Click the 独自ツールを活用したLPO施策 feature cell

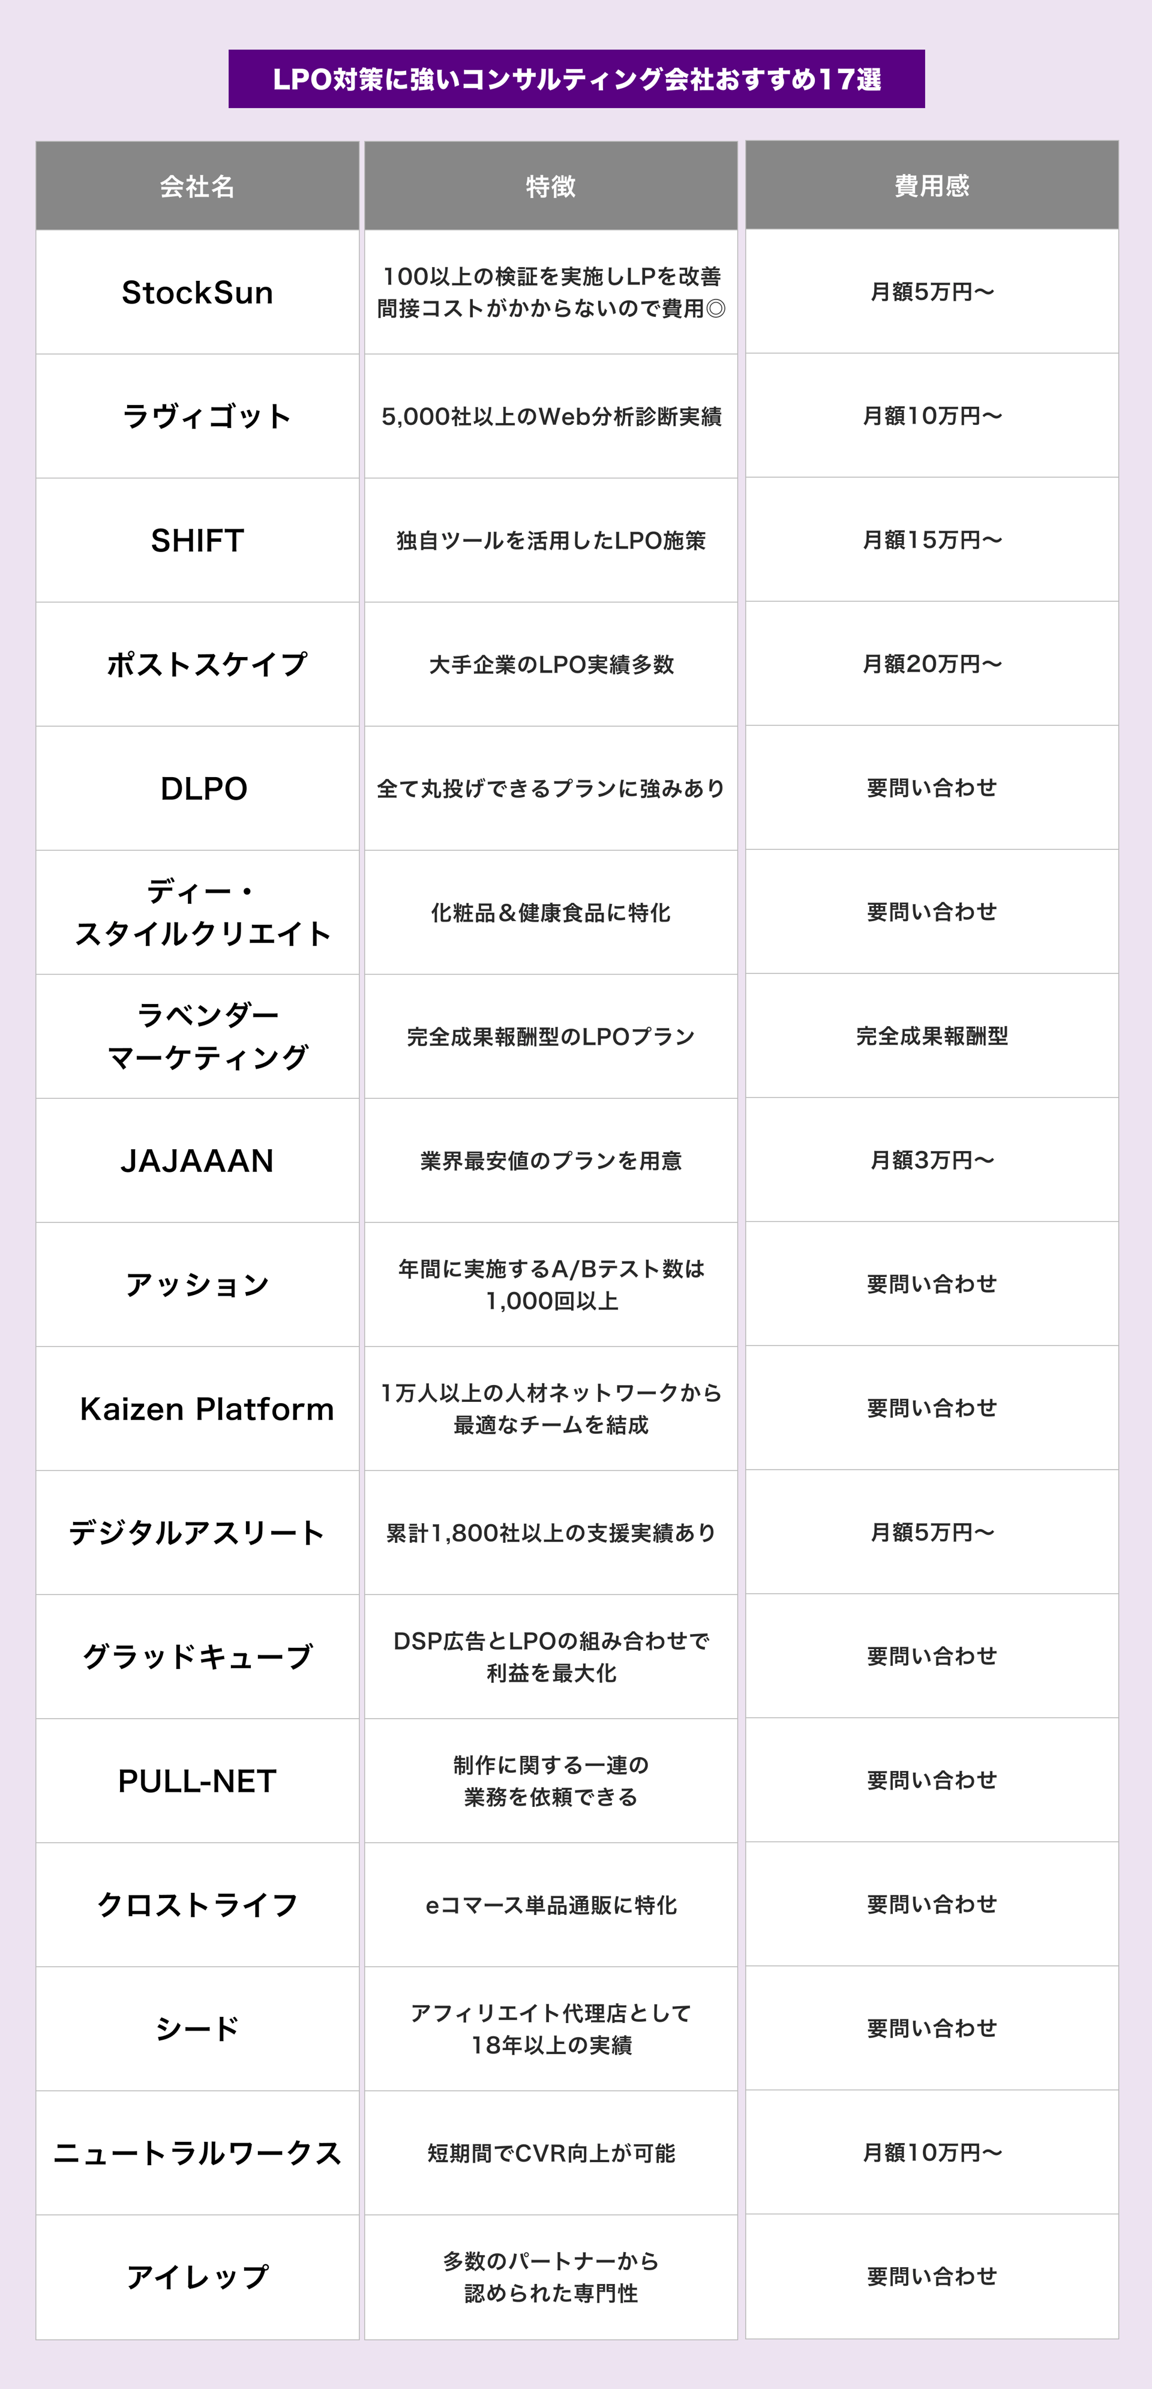pos(551,541)
